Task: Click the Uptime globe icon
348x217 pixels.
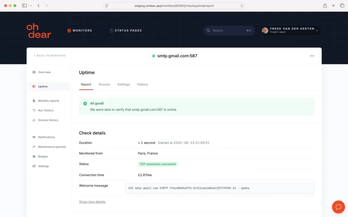Action: click(34, 86)
